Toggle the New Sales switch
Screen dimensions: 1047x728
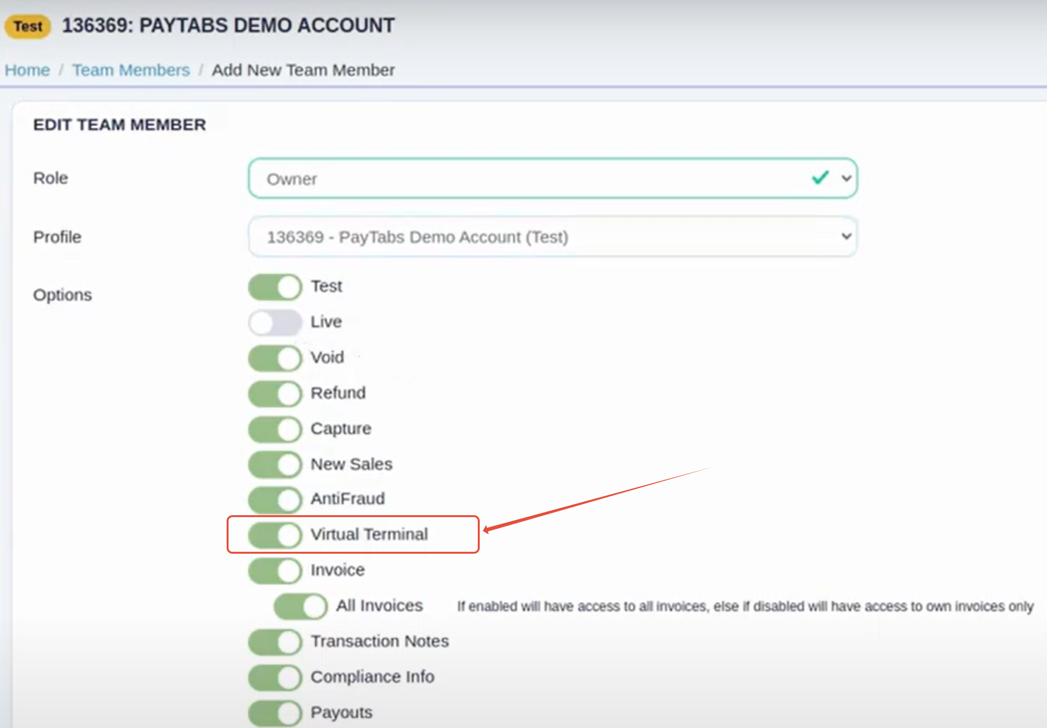point(275,465)
